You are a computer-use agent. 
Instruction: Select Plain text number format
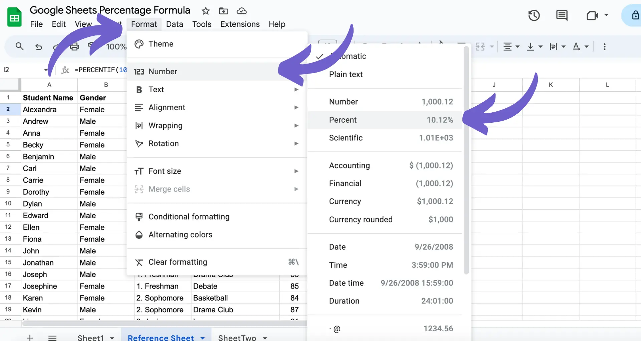point(385,74)
